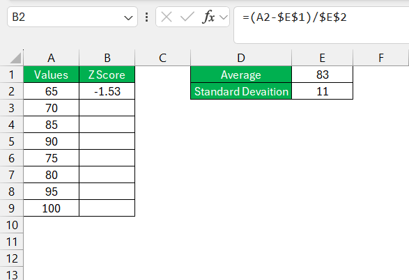Click the three-dot handle beside Name Box
This screenshot has width=409, height=280.
click(x=147, y=17)
